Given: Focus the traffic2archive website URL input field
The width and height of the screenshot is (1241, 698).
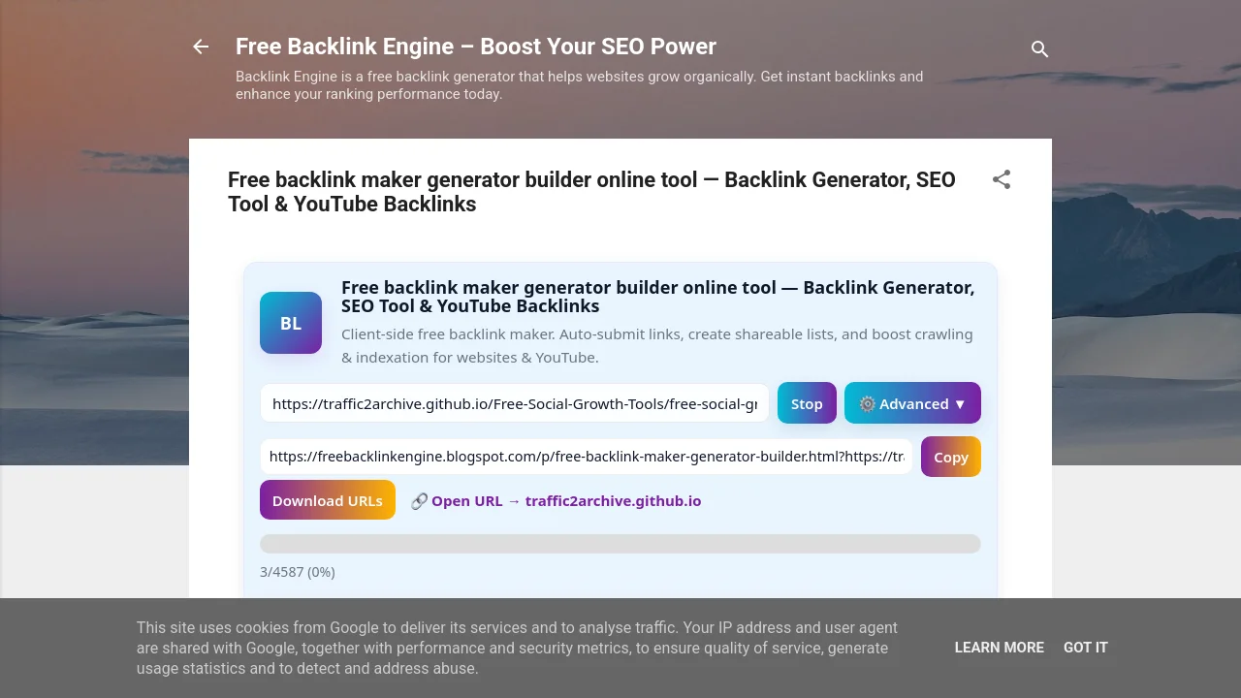Looking at the screenshot, I should (515, 403).
